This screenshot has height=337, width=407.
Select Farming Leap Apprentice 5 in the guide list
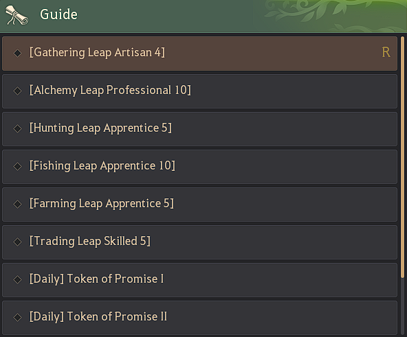click(199, 205)
